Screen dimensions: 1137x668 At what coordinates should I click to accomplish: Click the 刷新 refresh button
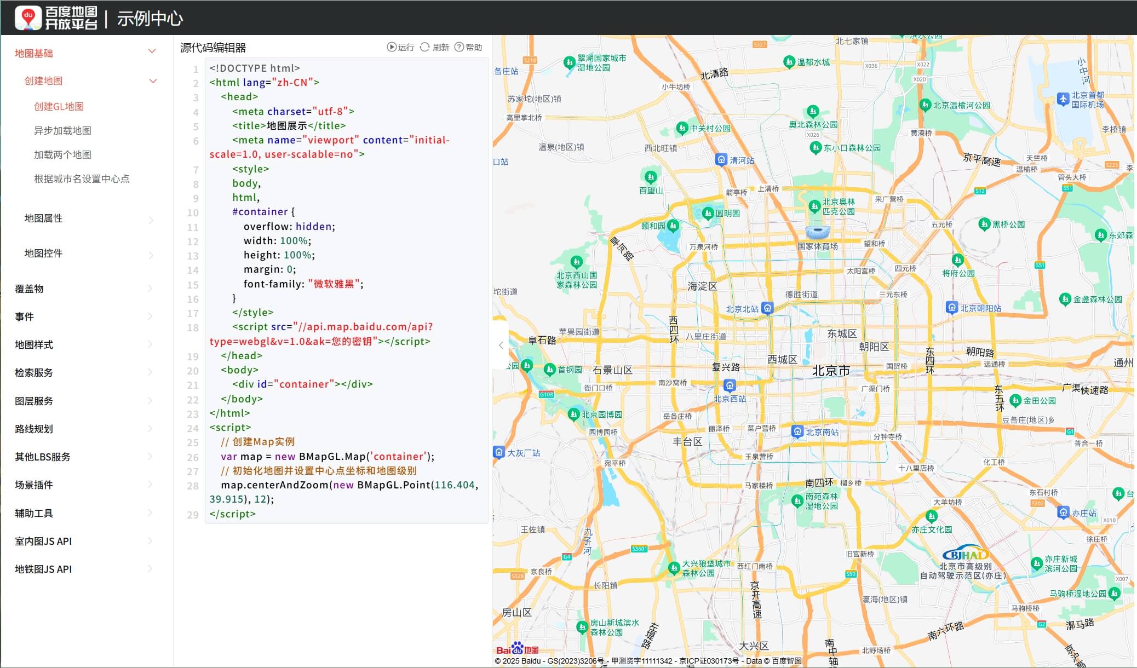(435, 48)
